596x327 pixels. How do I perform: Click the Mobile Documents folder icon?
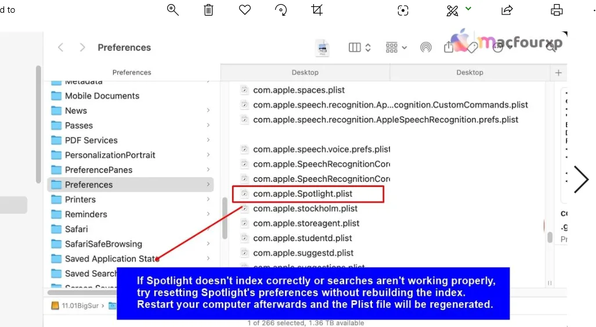point(56,96)
